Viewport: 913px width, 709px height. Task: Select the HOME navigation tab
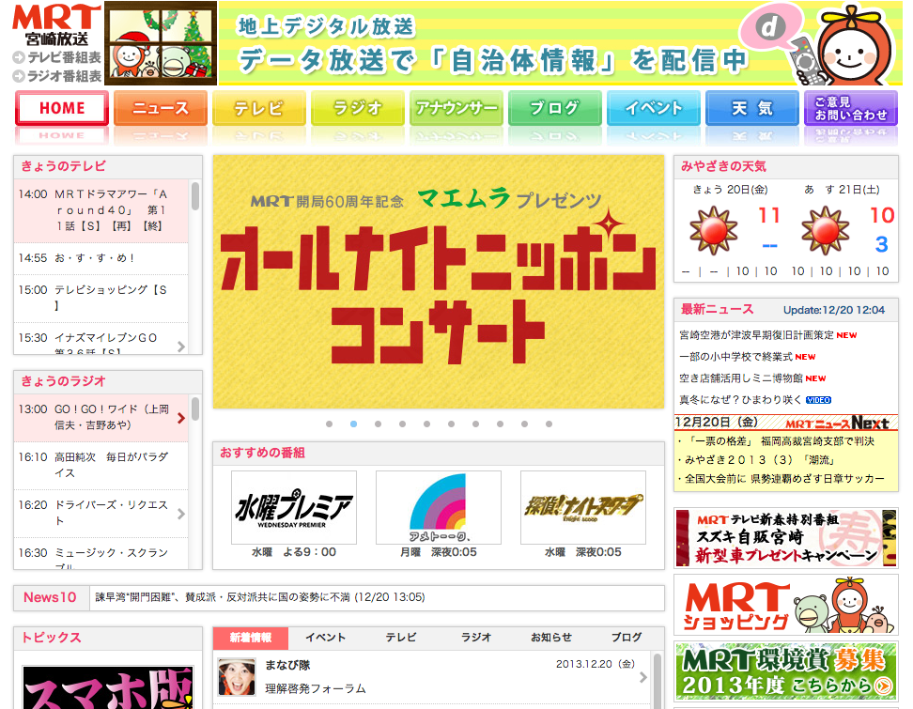click(62, 108)
